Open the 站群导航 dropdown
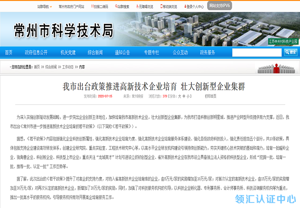 (45, 7)
